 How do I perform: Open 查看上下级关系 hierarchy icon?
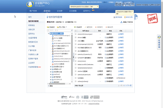tap(121, 22)
